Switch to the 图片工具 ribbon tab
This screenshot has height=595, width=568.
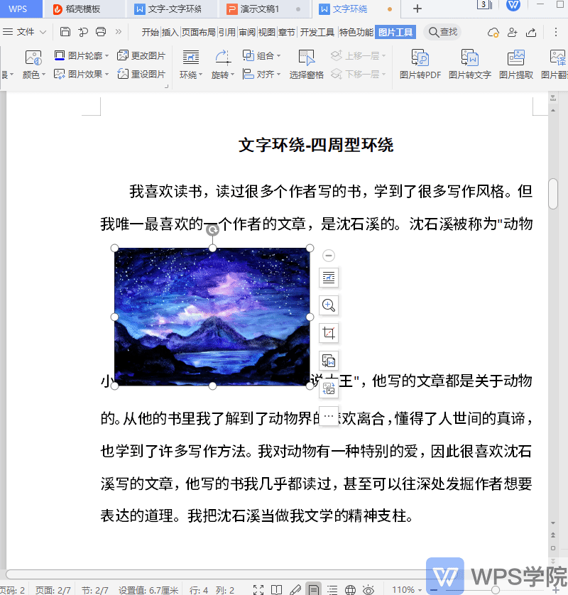click(395, 32)
